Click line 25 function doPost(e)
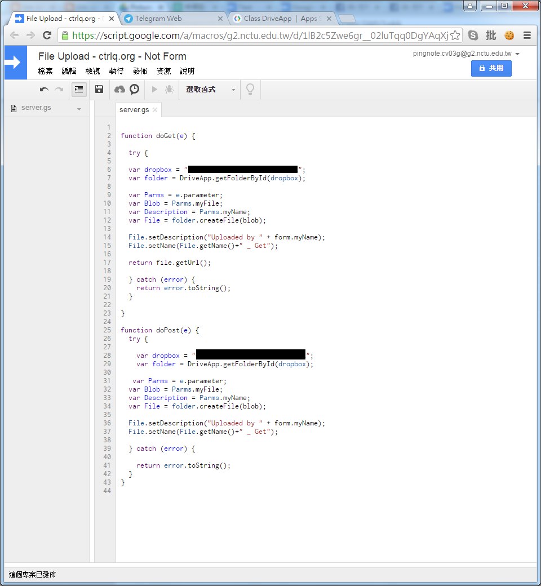Image resolution: width=541 pixels, height=586 pixels. tap(159, 330)
